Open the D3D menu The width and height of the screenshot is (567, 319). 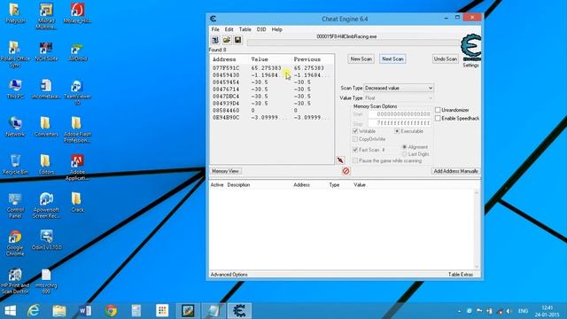tap(261, 29)
